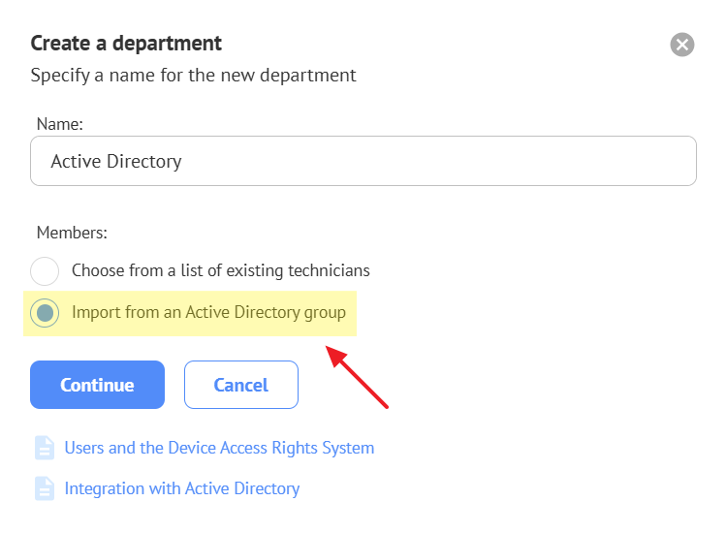Select the existing technicians radio button

[45, 271]
